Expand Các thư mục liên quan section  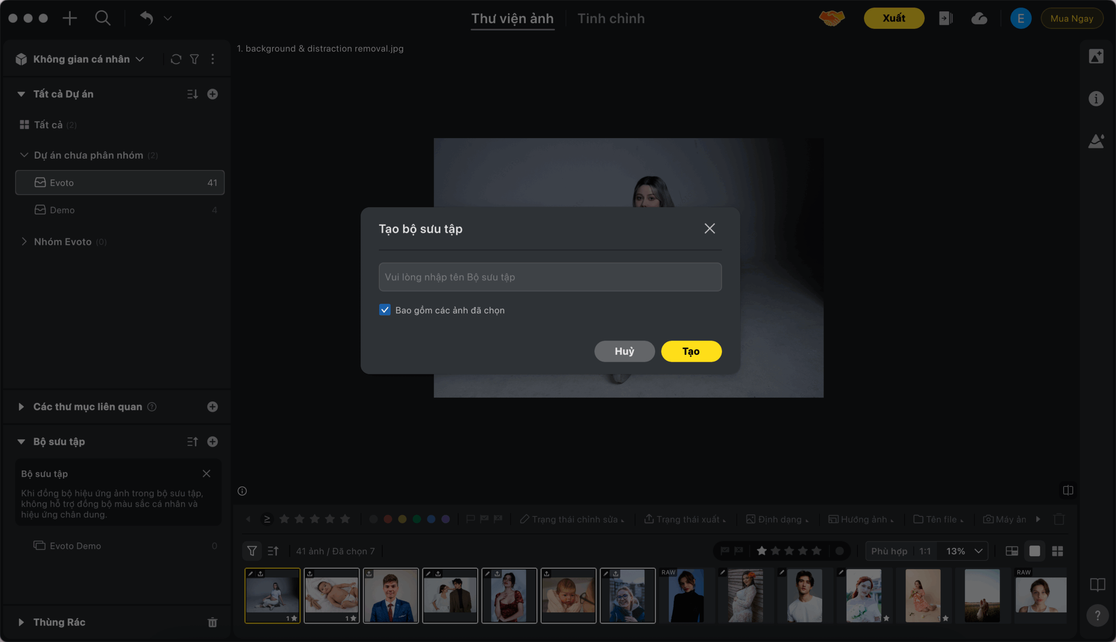21,407
